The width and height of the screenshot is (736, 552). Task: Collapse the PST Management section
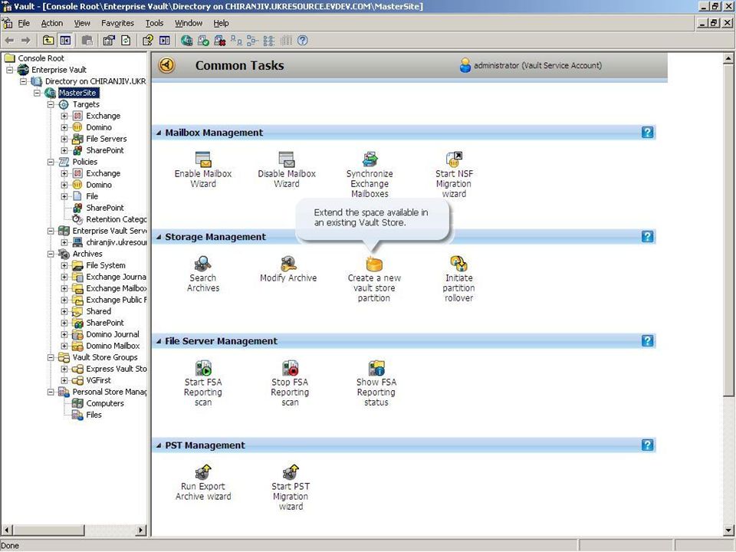tap(159, 445)
